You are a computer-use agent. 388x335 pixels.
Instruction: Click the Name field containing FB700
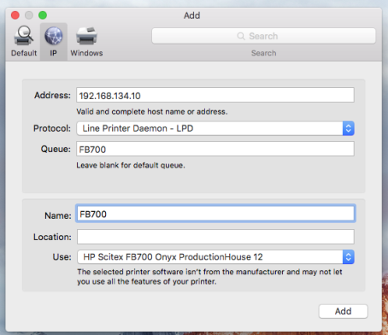[x=215, y=214]
